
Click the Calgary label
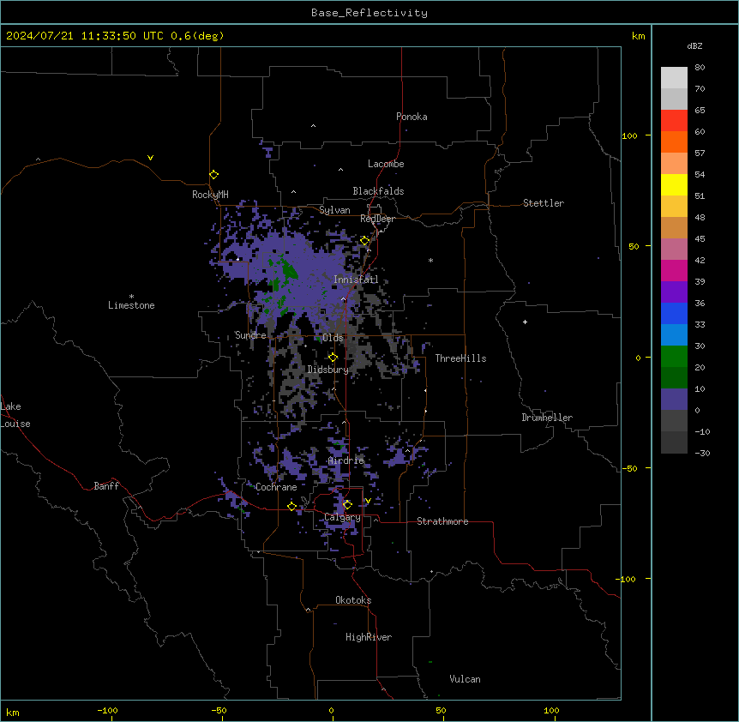click(x=342, y=517)
